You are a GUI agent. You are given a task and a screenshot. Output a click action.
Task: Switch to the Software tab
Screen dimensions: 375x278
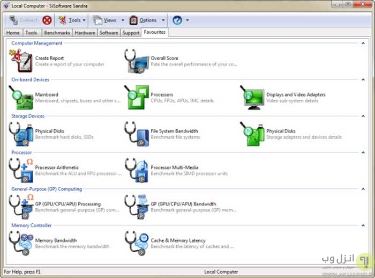[109, 33]
